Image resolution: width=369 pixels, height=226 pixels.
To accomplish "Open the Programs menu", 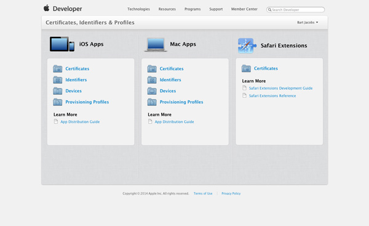I will pyautogui.click(x=192, y=9).
